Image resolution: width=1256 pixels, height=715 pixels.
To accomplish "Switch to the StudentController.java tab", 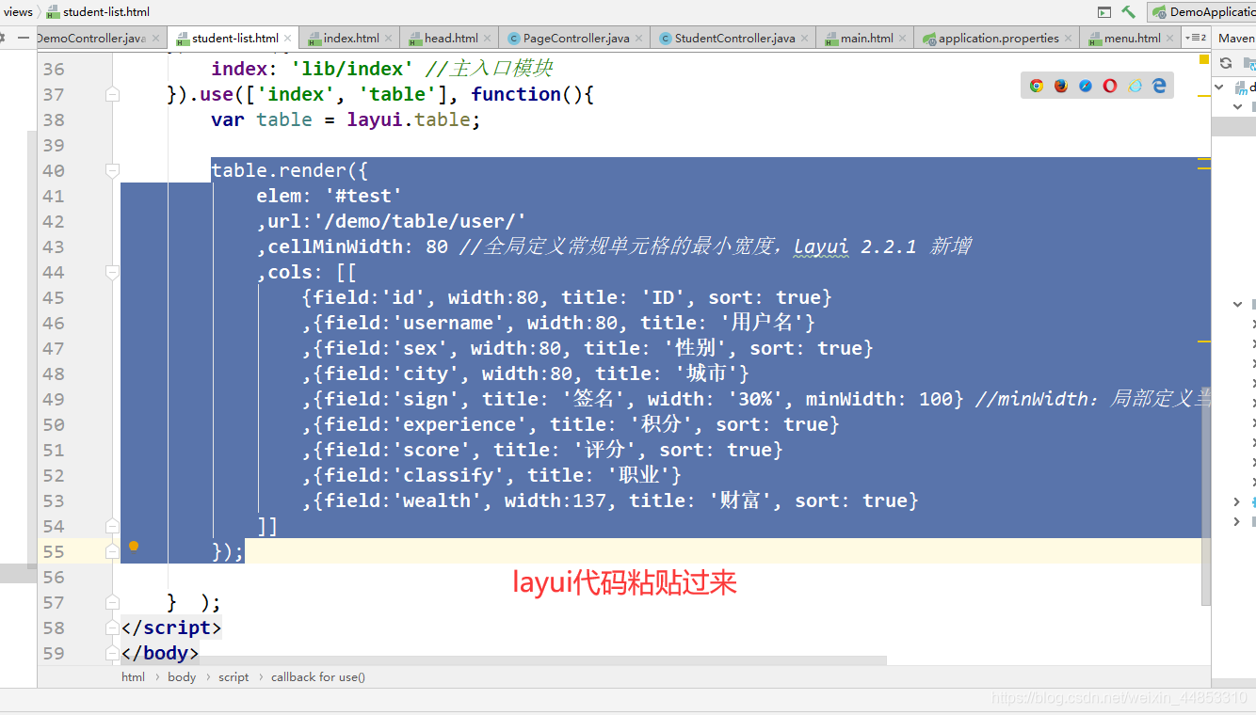I will 734,39.
